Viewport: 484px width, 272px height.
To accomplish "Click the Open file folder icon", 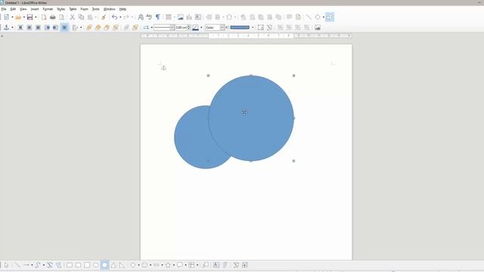I will coord(18,17).
